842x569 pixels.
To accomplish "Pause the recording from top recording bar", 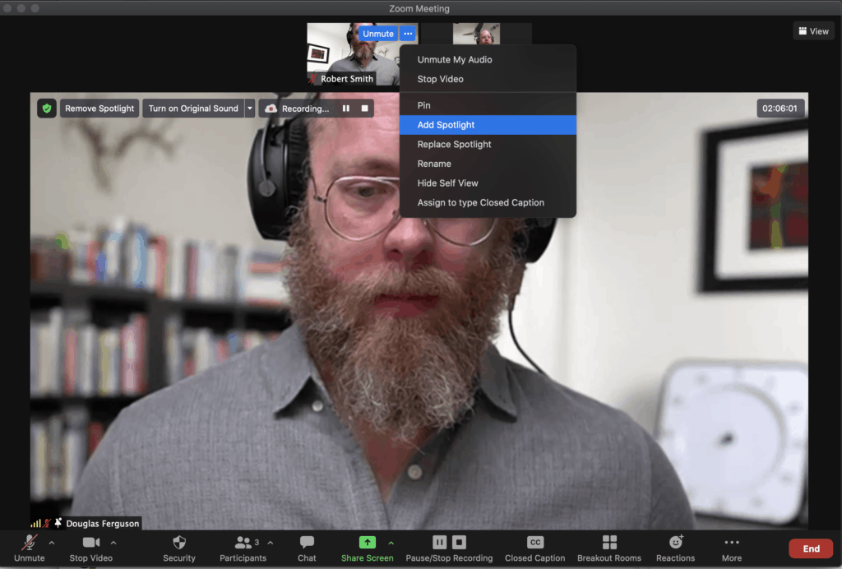I will (x=346, y=109).
